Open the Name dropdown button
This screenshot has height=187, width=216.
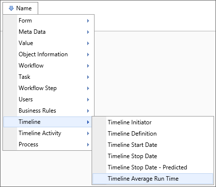tap(21, 8)
